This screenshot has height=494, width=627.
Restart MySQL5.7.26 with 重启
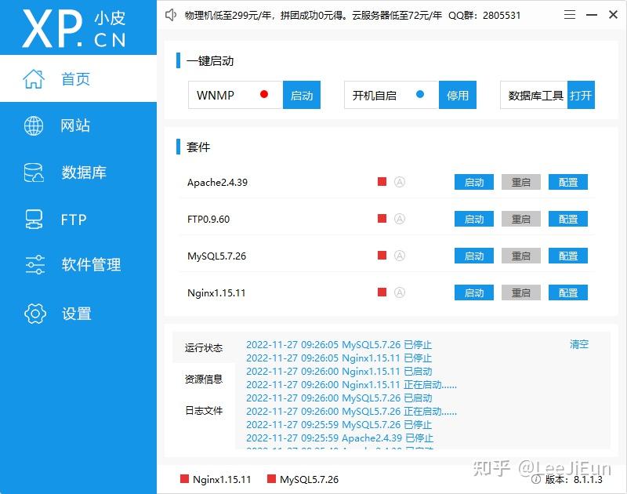point(521,256)
